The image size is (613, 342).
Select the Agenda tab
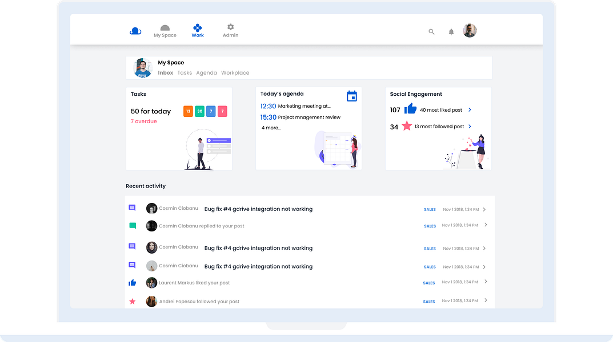pos(206,73)
